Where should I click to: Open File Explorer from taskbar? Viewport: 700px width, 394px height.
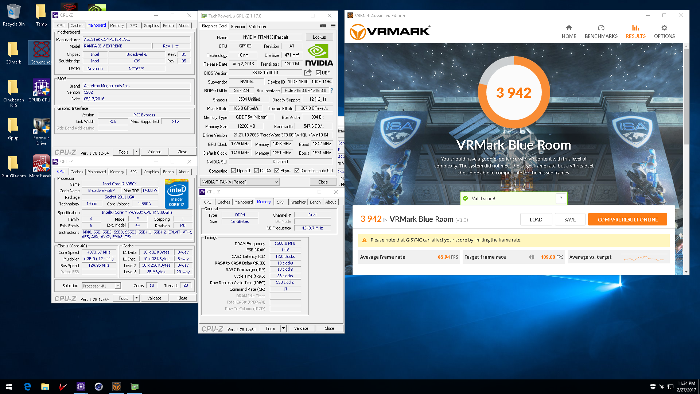tap(45, 387)
